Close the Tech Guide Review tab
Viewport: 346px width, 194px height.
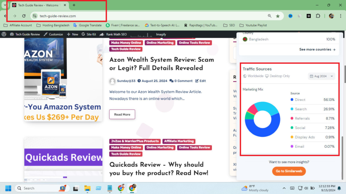65,5
